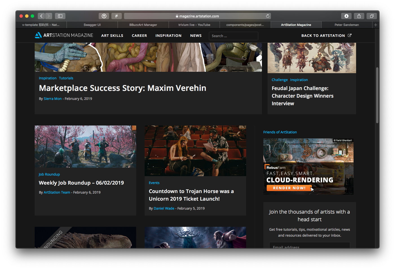Open Marketplace Success Story: Maxim Verehin
The image size is (395, 269).
click(x=123, y=88)
